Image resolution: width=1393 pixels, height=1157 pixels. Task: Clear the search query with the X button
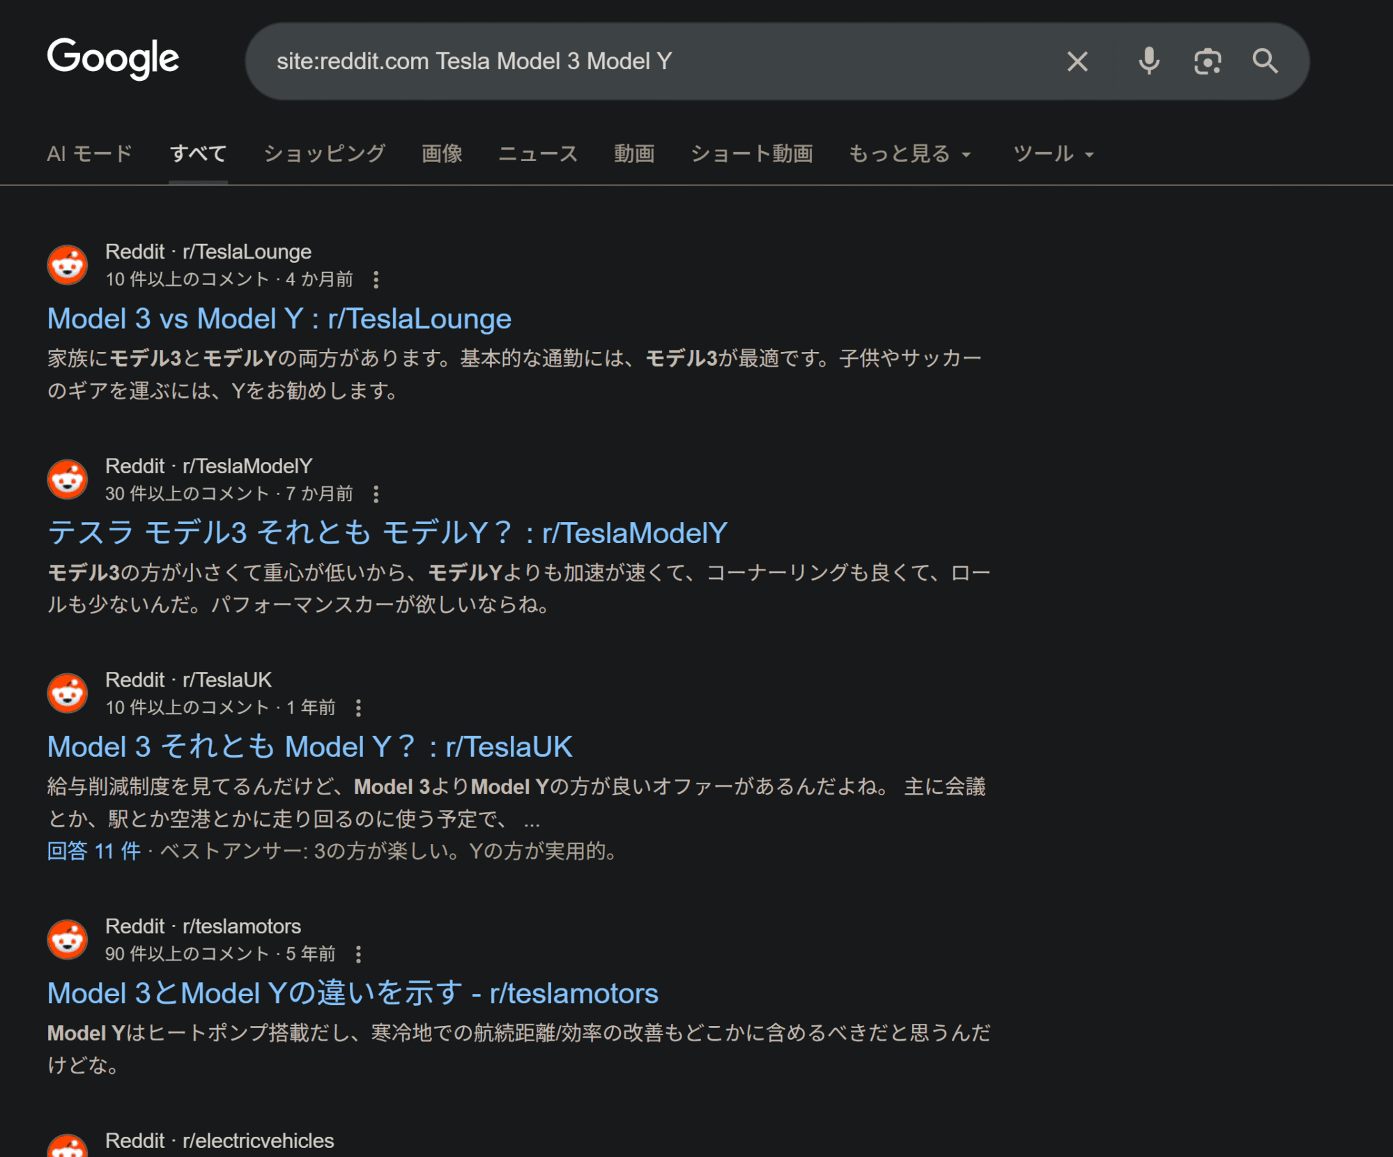[x=1077, y=61]
